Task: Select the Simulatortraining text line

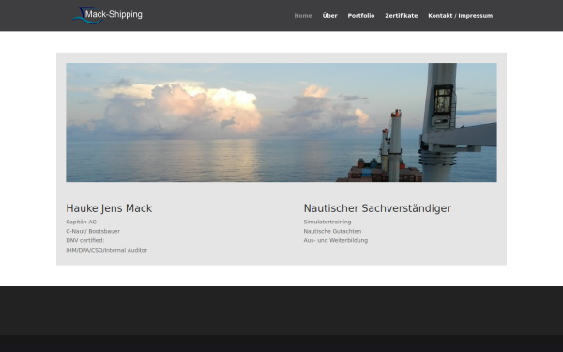Action: coord(327,222)
